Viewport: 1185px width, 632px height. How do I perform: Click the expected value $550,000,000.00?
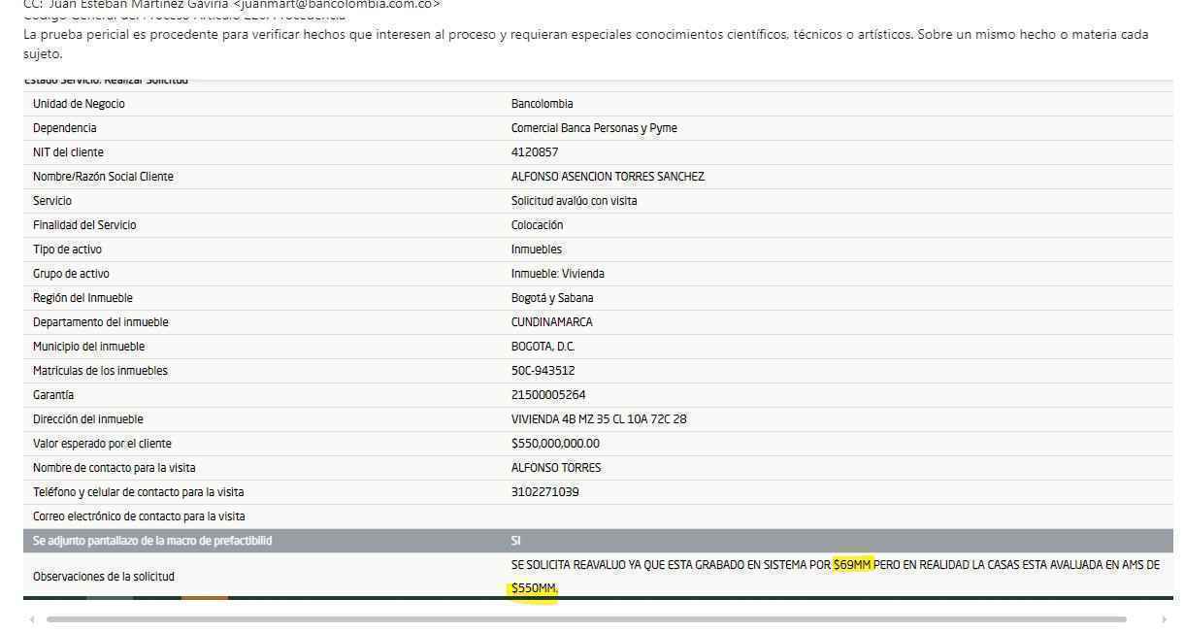click(555, 444)
